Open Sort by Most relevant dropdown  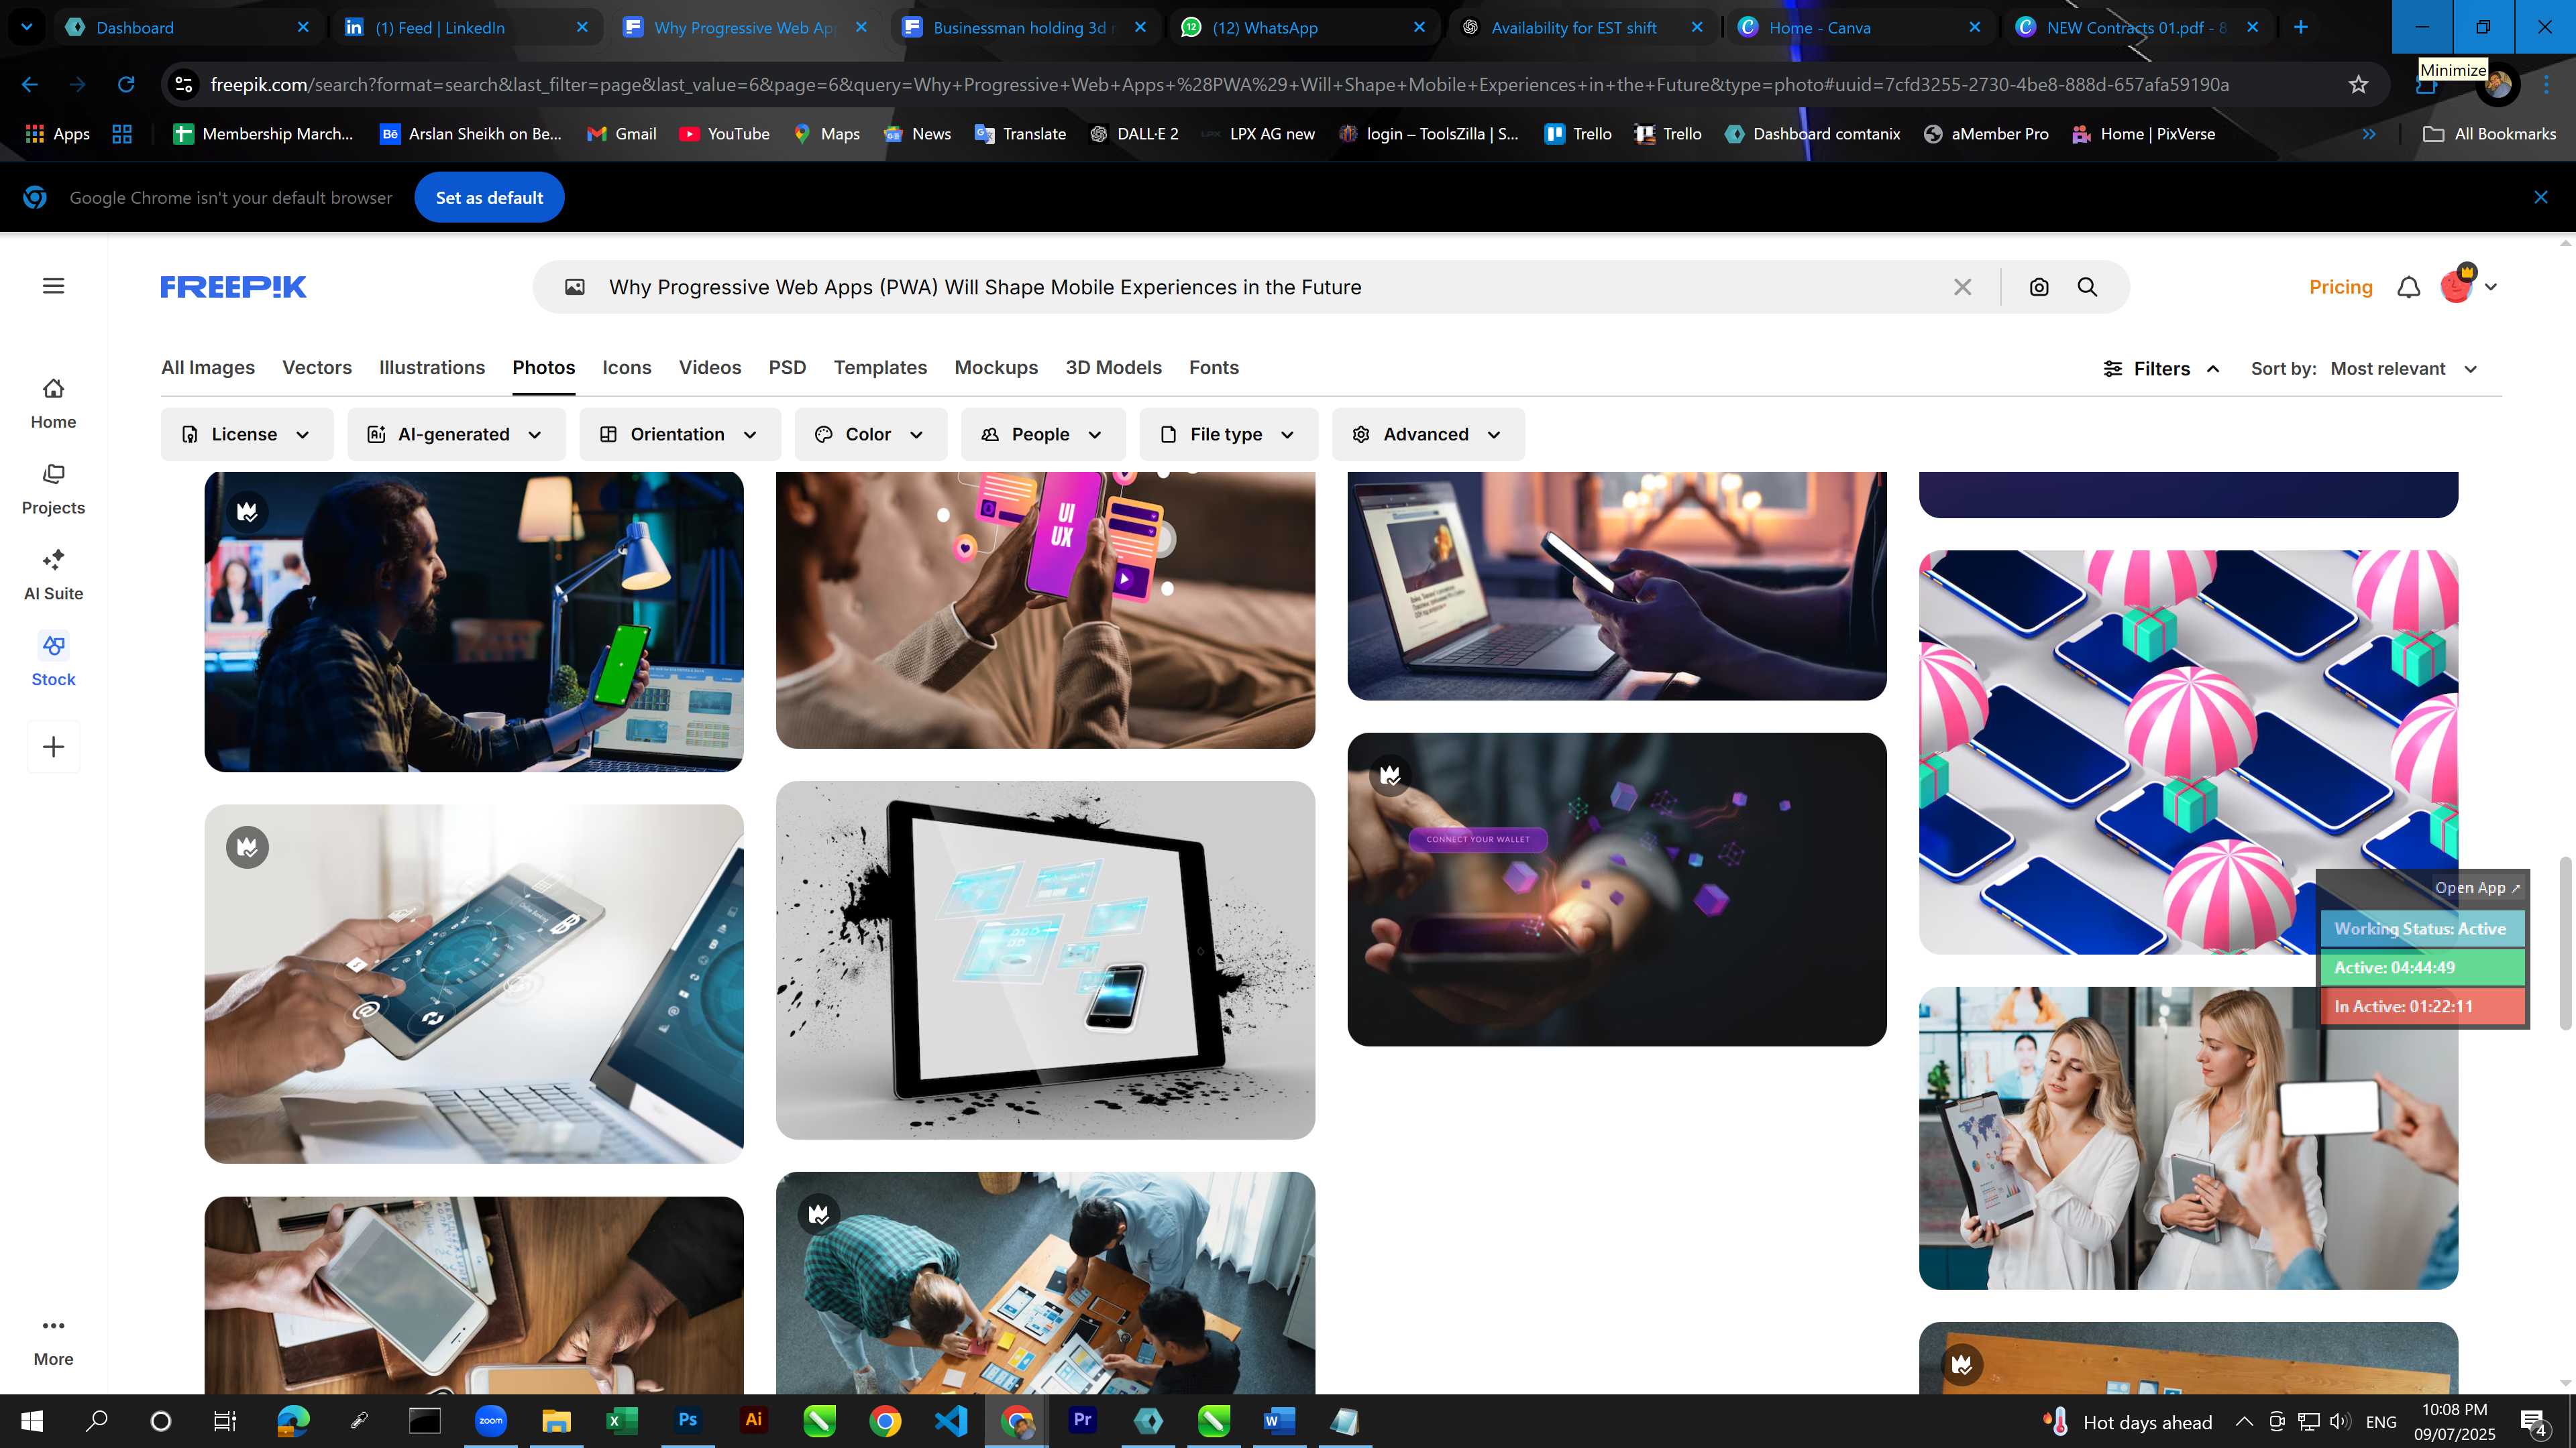[x=2403, y=369]
